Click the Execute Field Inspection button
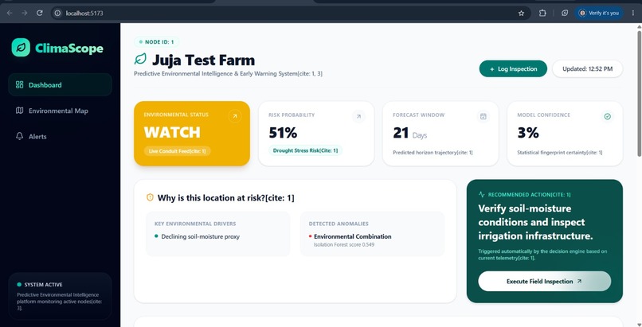The image size is (642, 327). 545,281
